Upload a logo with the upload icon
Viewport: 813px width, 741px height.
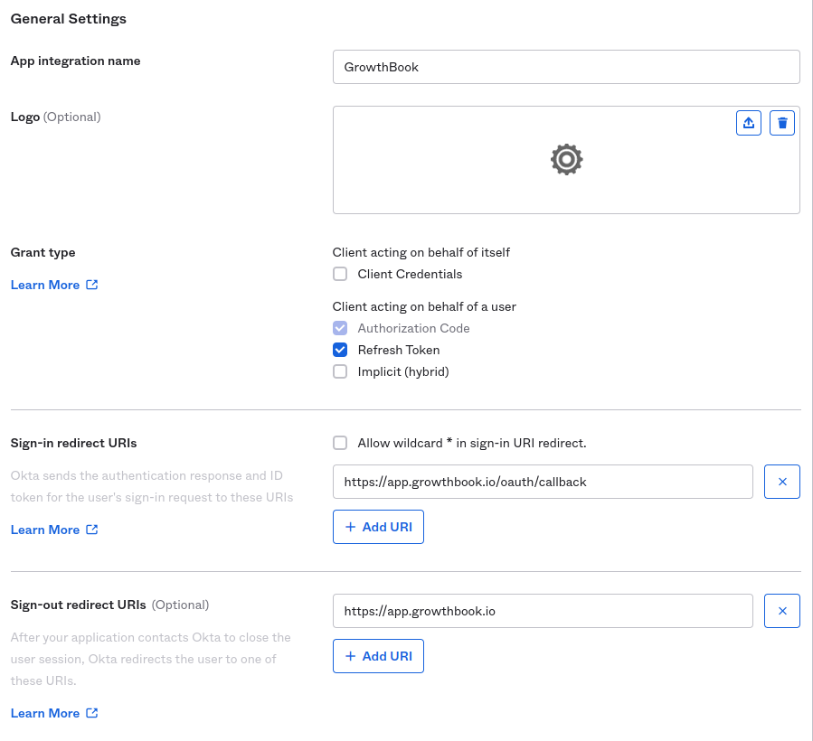(x=748, y=123)
